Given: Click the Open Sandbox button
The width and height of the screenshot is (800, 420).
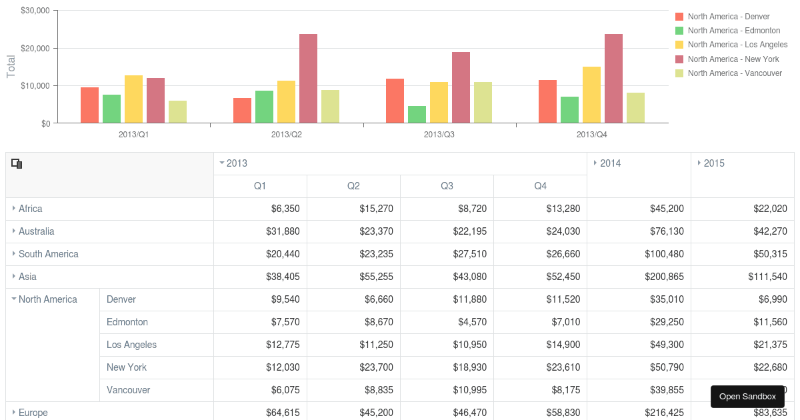Looking at the screenshot, I should [747, 396].
